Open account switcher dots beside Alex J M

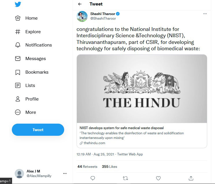pyautogui.click(x=65, y=174)
